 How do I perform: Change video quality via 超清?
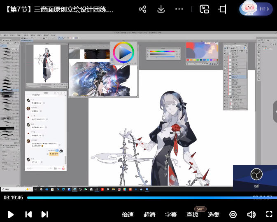[x=149, y=215]
